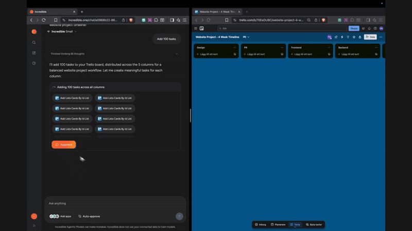Click the send arrow in chat box
412x231 pixels.
(179, 217)
